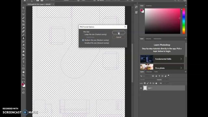Choose Medium file size (Medium saving)
Viewport: 208px width, 117px height.
(x=96, y=40)
